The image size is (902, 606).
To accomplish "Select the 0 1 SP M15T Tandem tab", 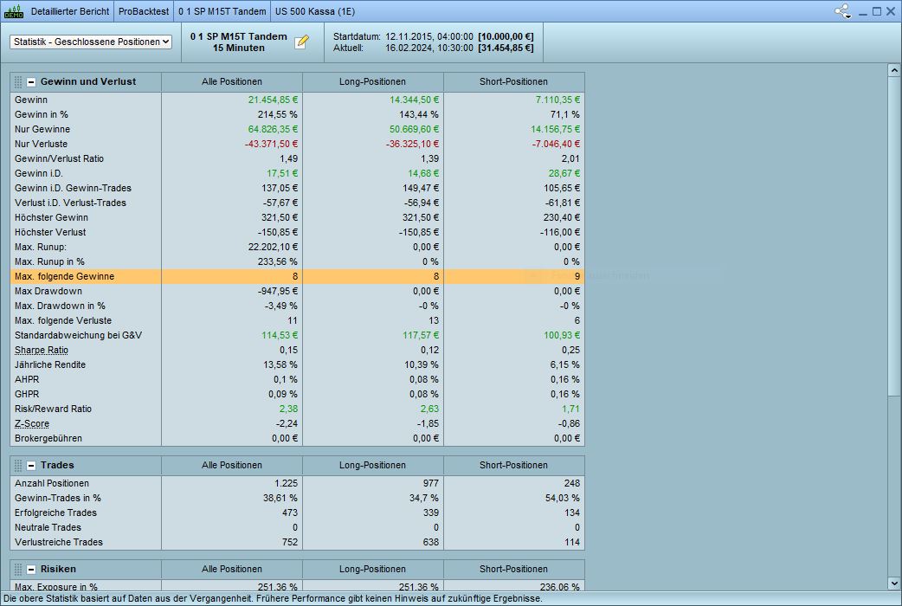I will pyautogui.click(x=222, y=11).
